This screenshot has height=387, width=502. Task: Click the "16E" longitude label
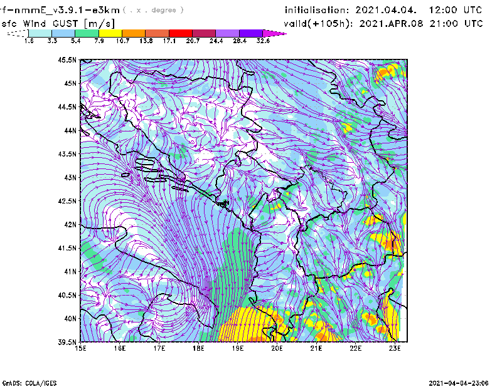tap(120, 348)
